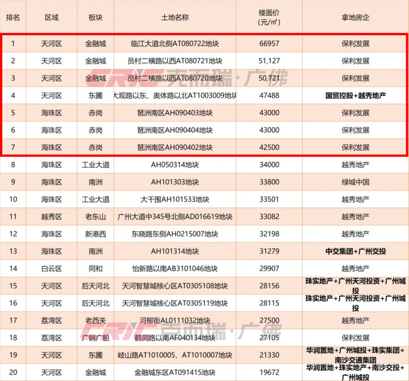Select the price cell 32198
Screen dimensions: 409x381
tap(269, 234)
